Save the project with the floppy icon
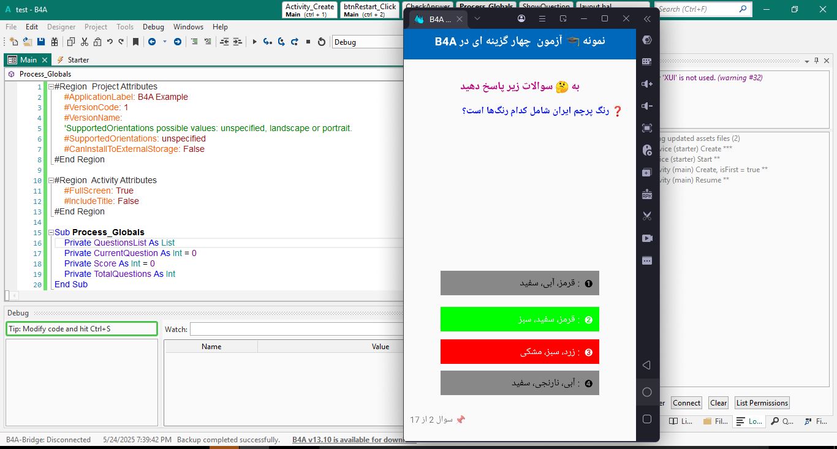 pyautogui.click(x=41, y=42)
